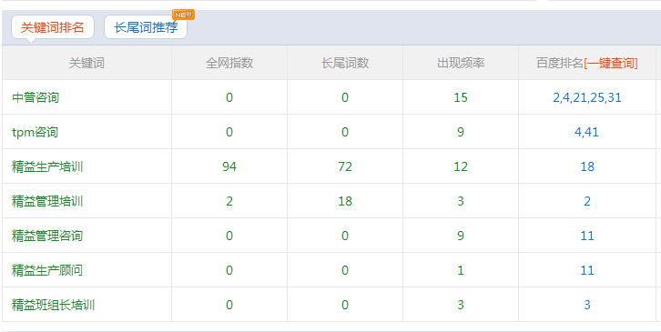Select 出现频率 value 9 for tpm咨询
661x332 pixels.
pos(461,132)
